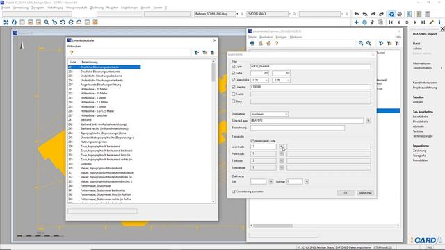445x250 pixels.
Task: Enable the Block filter checkbox
Action: coord(234,101)
